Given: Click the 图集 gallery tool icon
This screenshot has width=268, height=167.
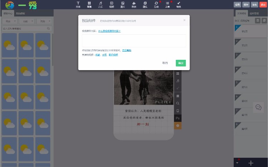Looking at the screenshot, I should tap(145, 5).
